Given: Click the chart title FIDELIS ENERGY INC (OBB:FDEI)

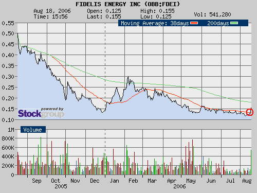Looking at the screenshot, I should 128,4.
